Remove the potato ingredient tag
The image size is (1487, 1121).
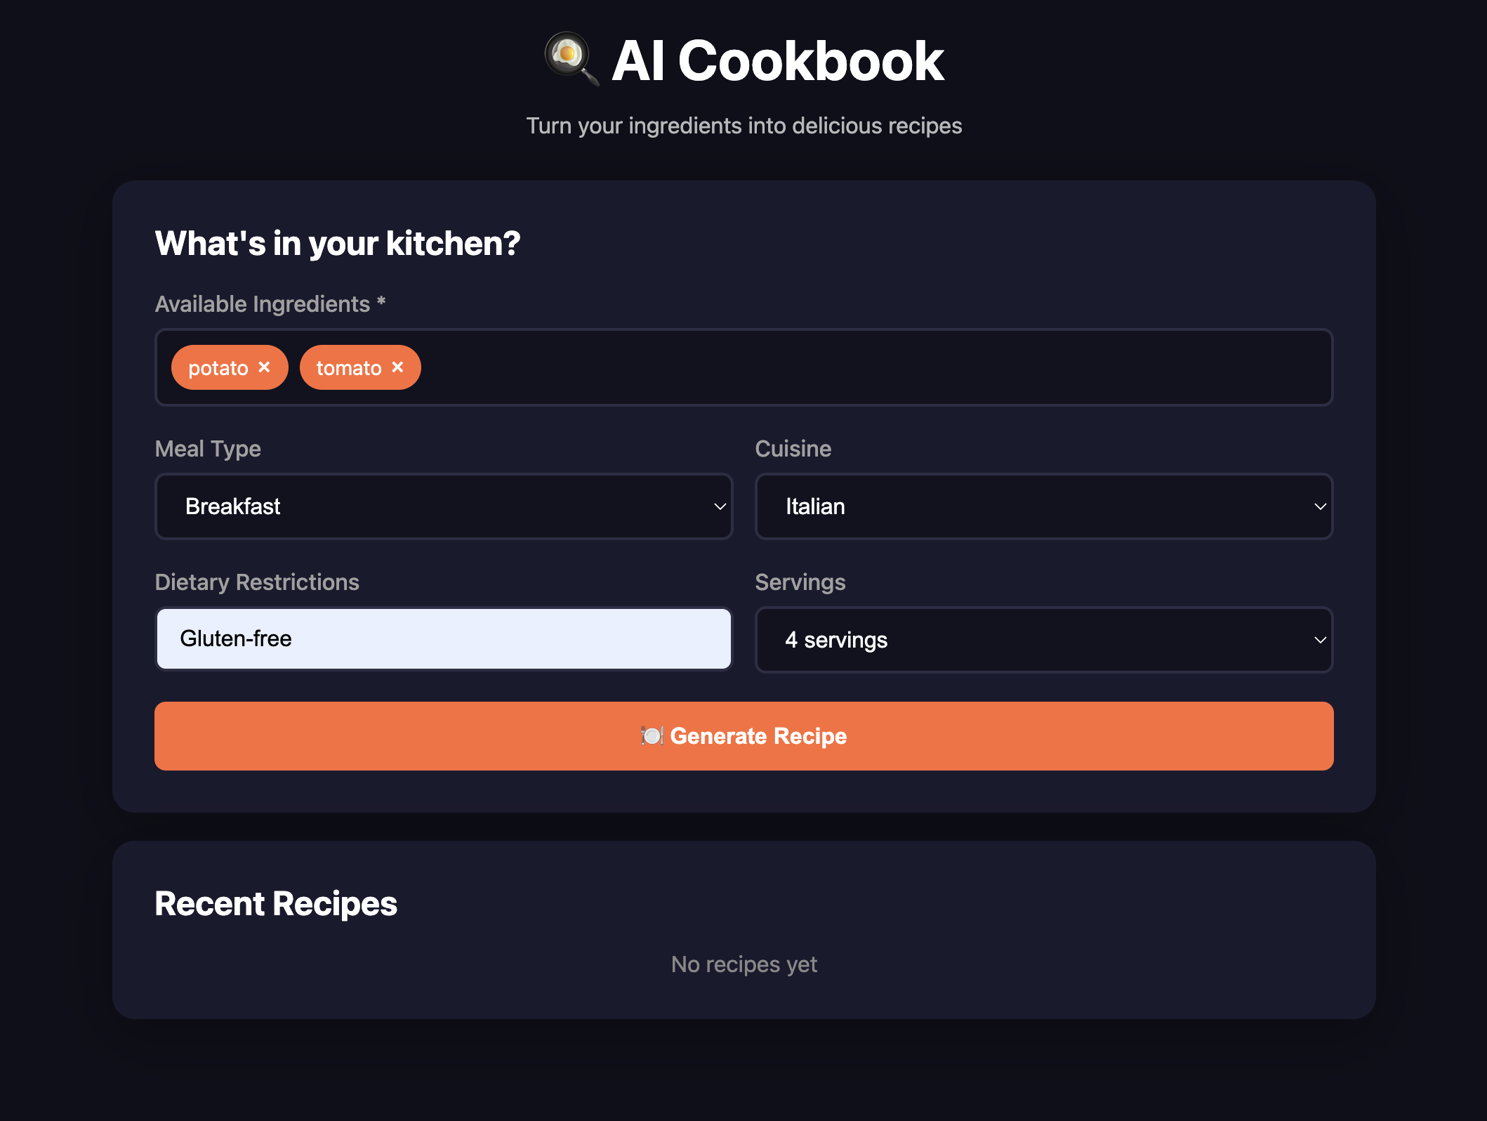pos(265,367)
